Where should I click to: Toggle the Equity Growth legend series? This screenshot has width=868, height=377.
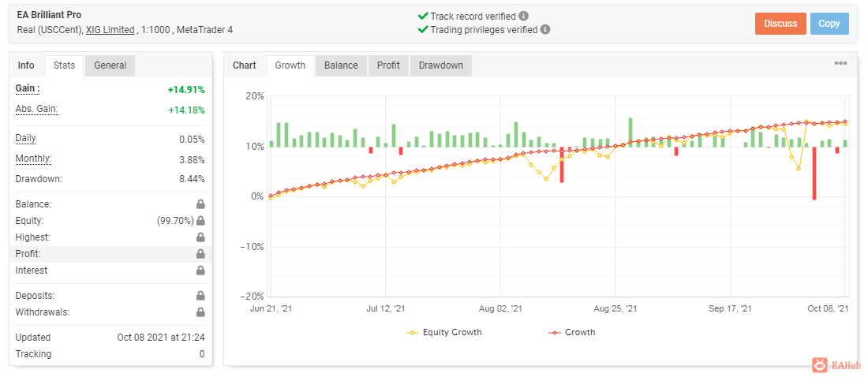click(444, 332)
